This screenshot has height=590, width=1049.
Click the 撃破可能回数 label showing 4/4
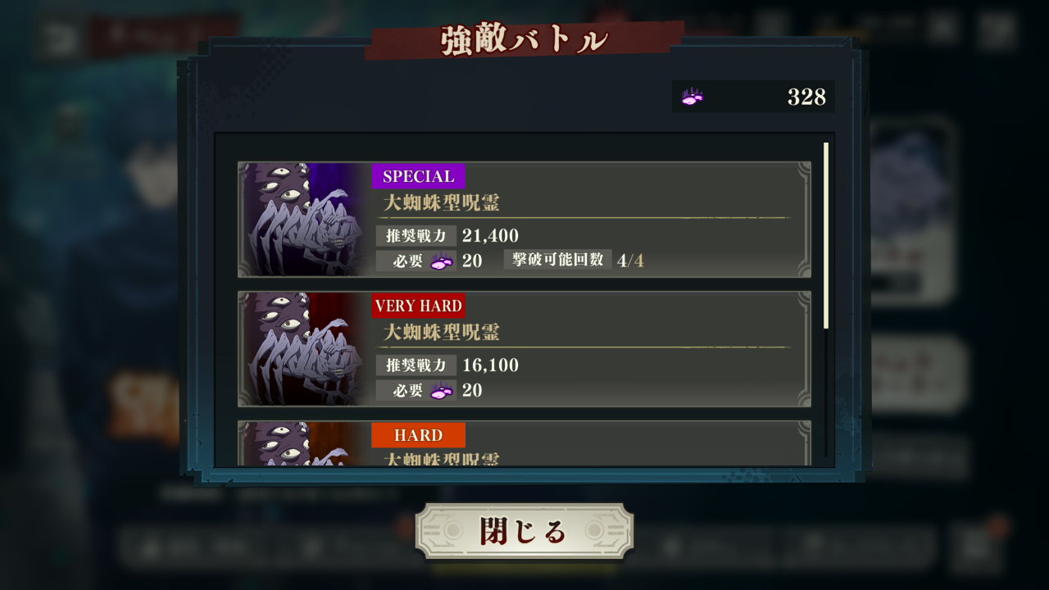coord(557,260)
